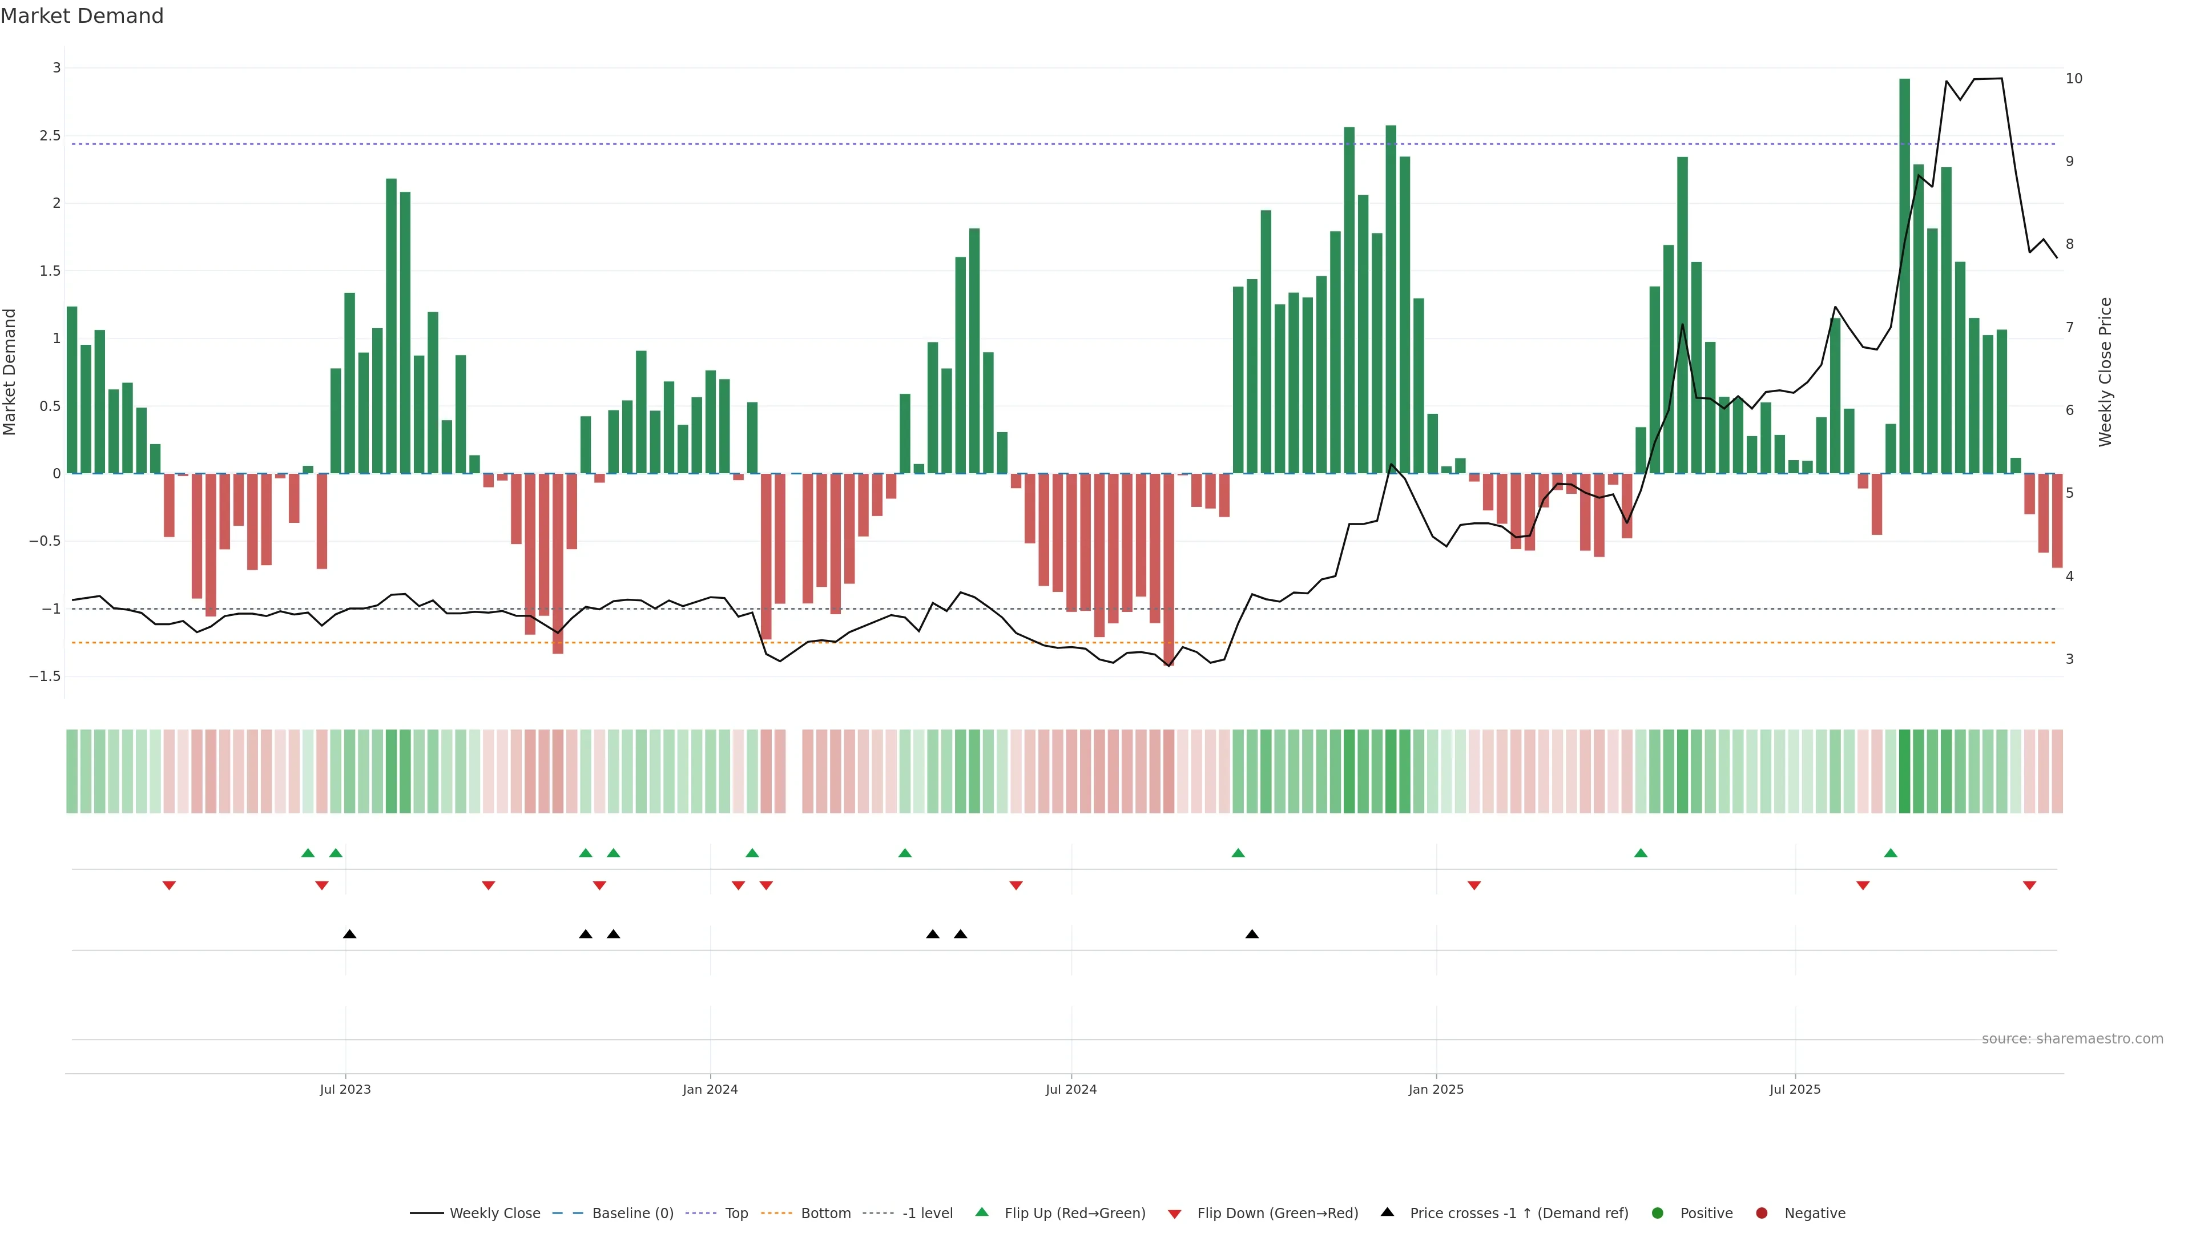Click the black Price crosses -1 legend triangle

point(1387,1212)
